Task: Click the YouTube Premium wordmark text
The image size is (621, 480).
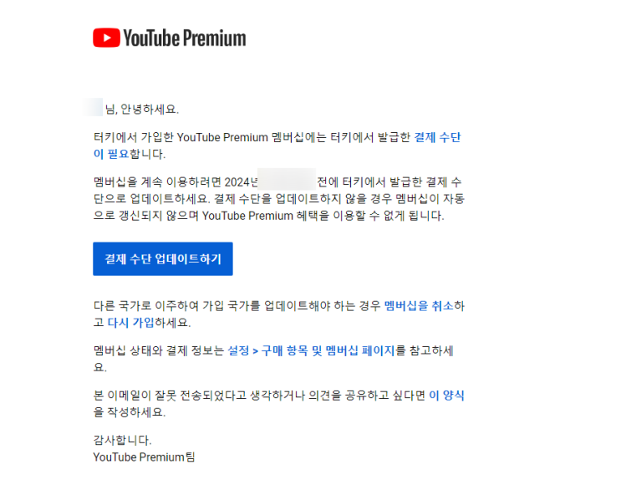Action: (185, 38)
